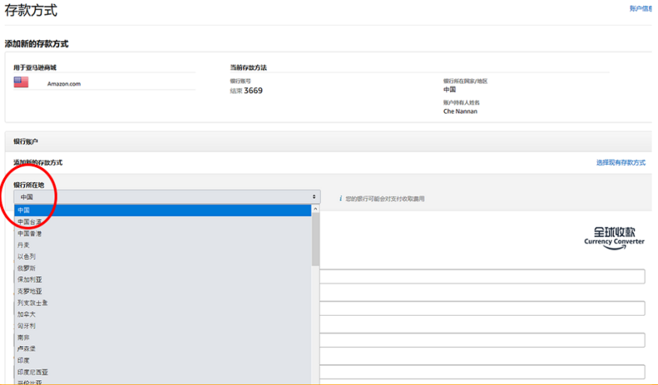Click the info icon next to the bank fee notice

point(340,198)
